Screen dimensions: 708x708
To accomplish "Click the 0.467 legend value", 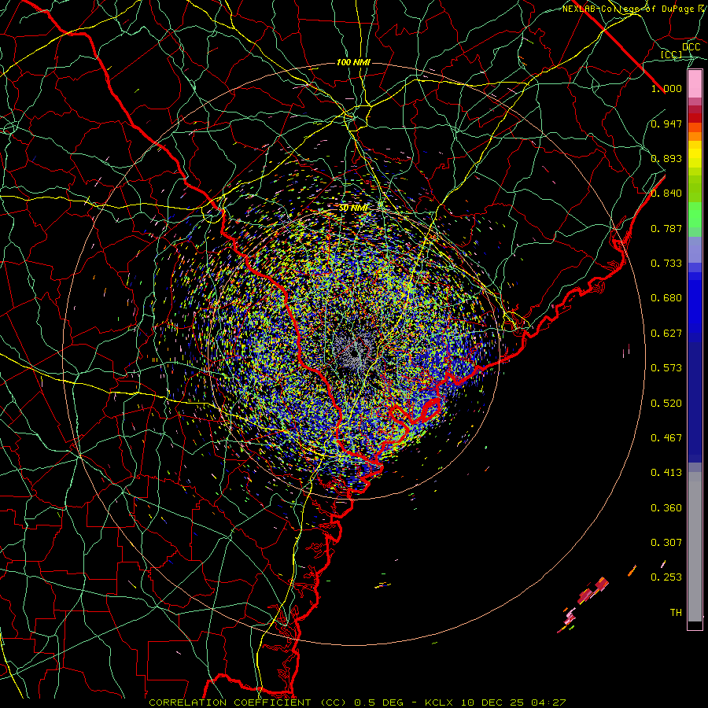I will (x=666, y=438).
